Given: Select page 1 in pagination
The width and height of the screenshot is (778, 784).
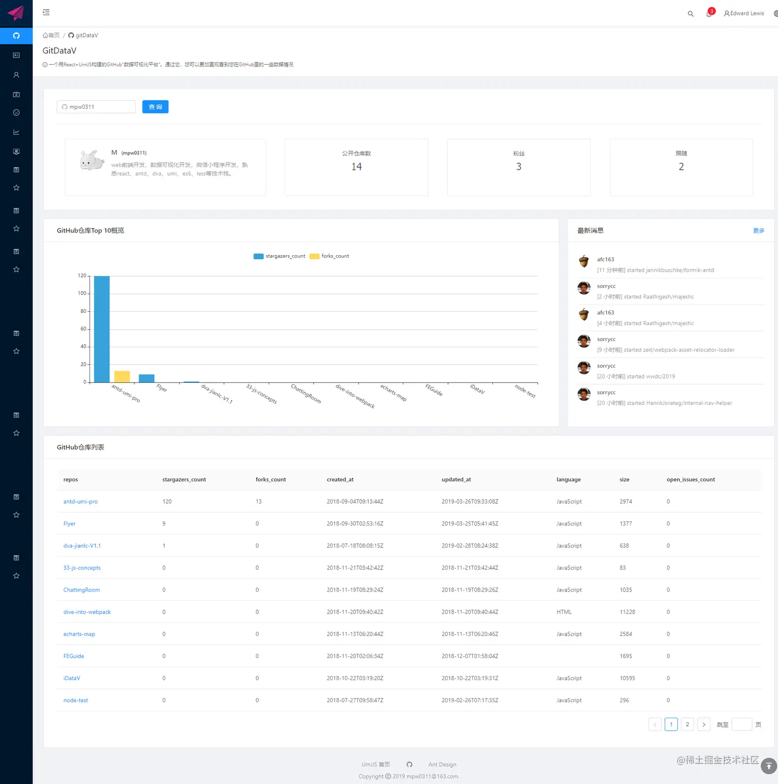Looking at the screenshot, I should (x=671, y=724).
